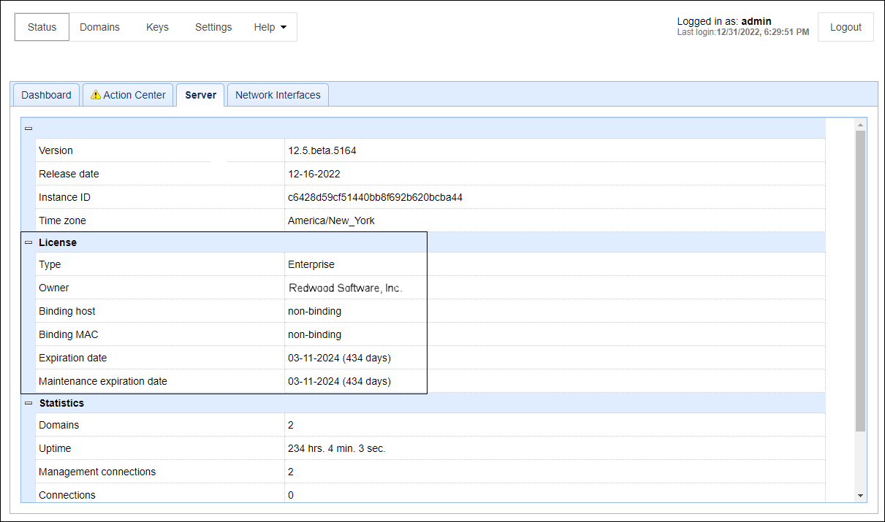Select the Version row value

tap(322, 150)
